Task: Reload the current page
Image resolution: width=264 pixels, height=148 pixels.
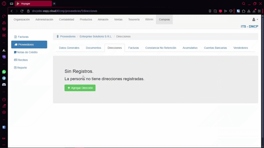Action: coord(22,11)
